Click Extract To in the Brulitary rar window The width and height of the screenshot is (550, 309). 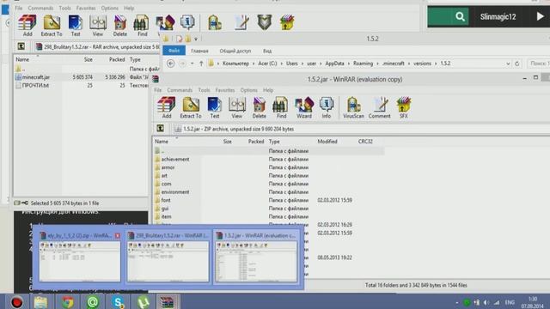(52, 26)
